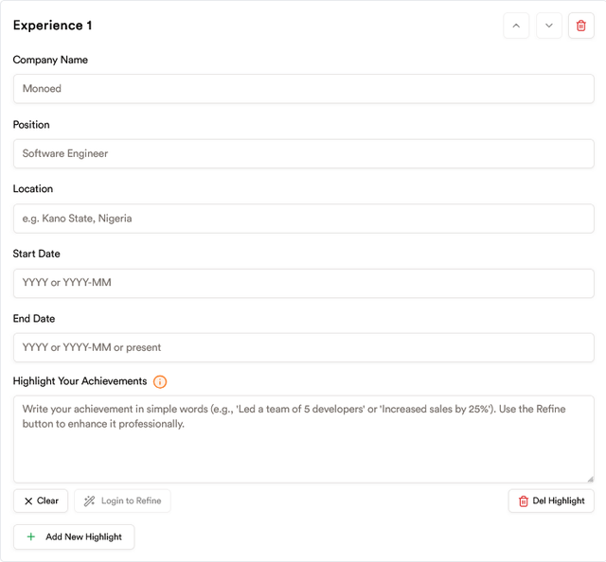Click the Clear button

pos(41,501)
